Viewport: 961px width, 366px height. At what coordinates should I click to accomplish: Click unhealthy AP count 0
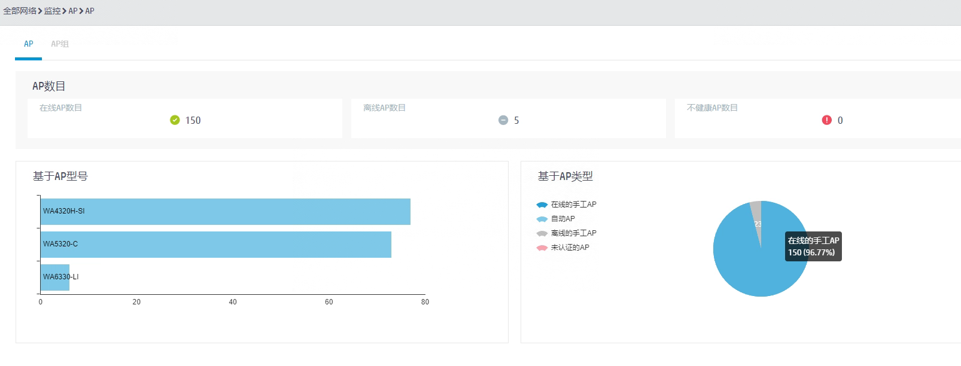(x=840, y=120)
